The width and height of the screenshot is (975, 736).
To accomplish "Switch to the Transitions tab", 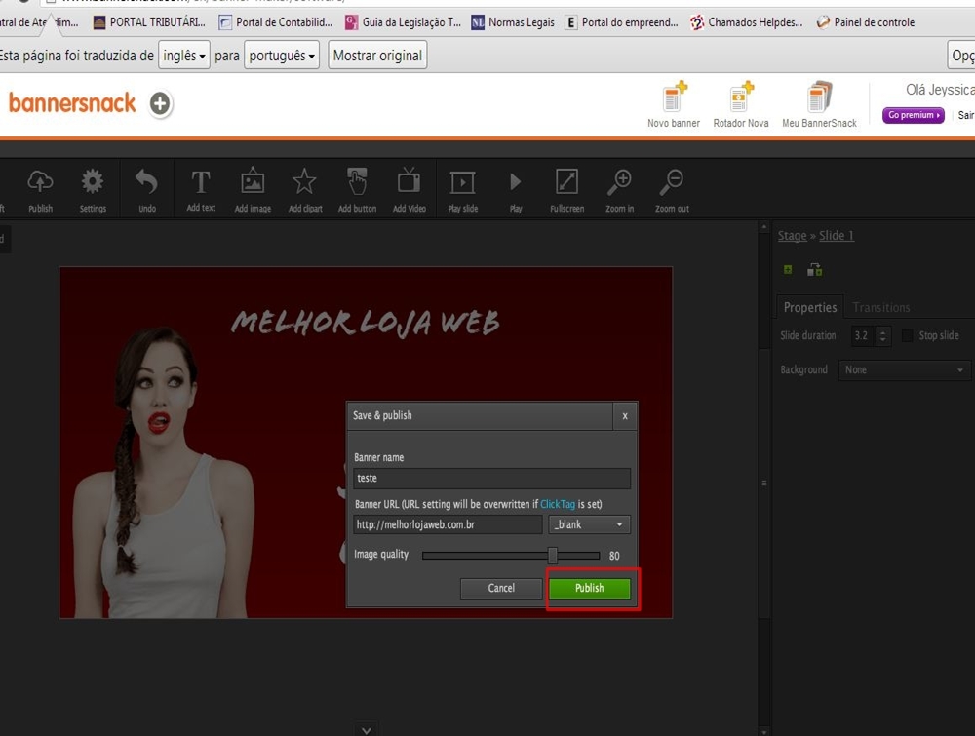I will 881,307.
